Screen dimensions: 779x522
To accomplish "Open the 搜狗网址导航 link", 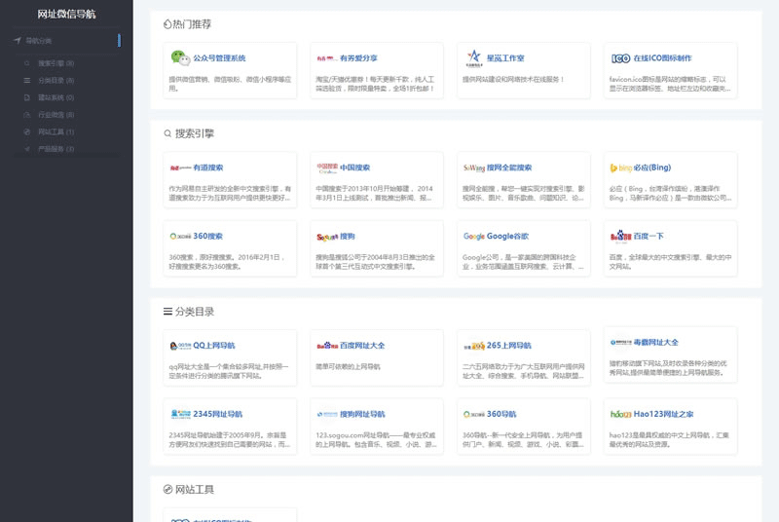I will [362, 414].
